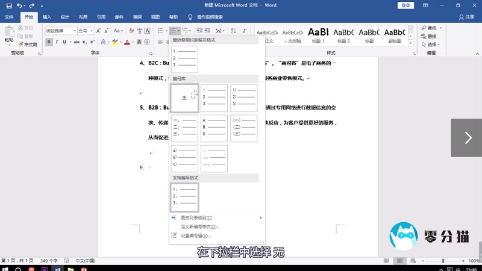Select the 无 (None) numbering option
Image resolution: width=482 pixels, height=271 pixels.
coord(184,98)
